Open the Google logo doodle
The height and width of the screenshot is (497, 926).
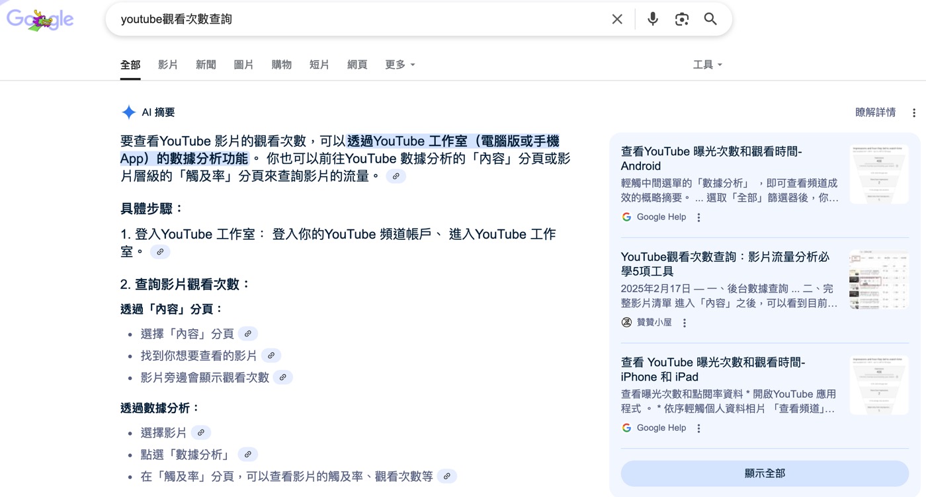[40, 20]
